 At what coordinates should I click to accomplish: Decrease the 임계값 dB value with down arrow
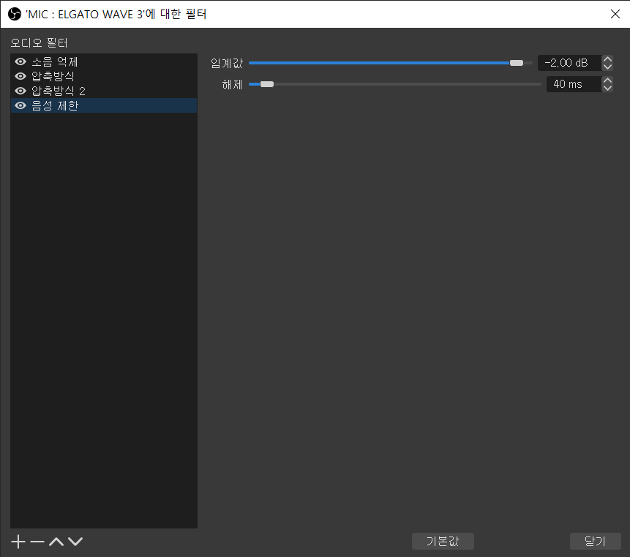tap(607, 67)
